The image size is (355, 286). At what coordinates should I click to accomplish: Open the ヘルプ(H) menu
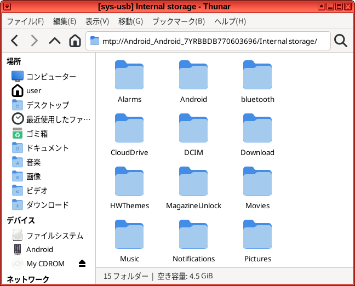[x=230, y=21]
